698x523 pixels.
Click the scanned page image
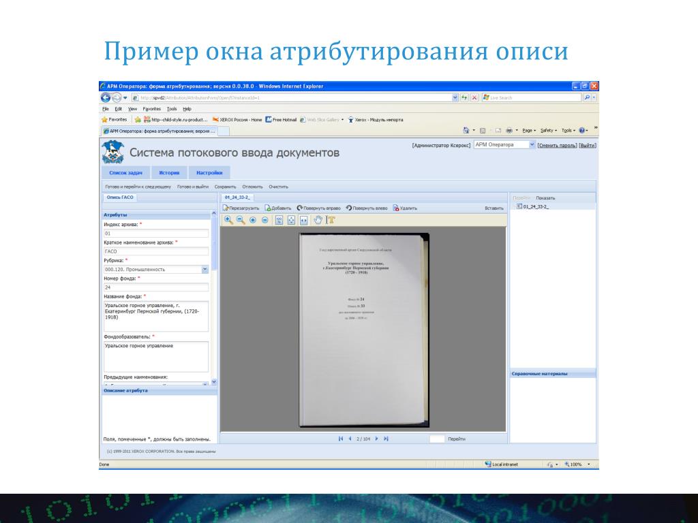[364, 330]
